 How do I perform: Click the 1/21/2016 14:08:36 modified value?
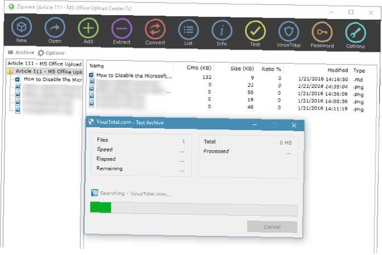click(x=322, y=101)
